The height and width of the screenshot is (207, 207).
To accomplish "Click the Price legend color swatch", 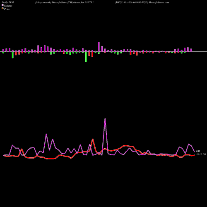I will click(x=2, y=9).
